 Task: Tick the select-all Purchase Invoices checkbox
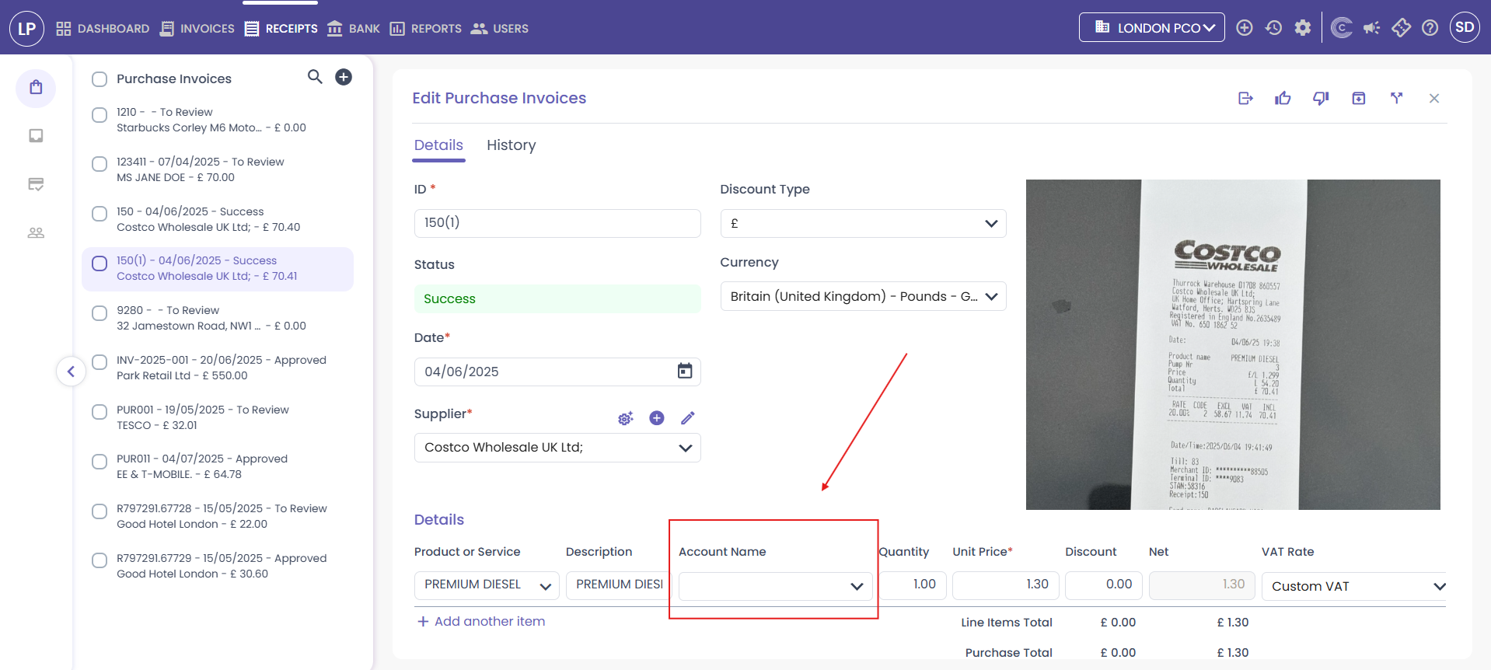pyautogui.click(x=100, y=79)
